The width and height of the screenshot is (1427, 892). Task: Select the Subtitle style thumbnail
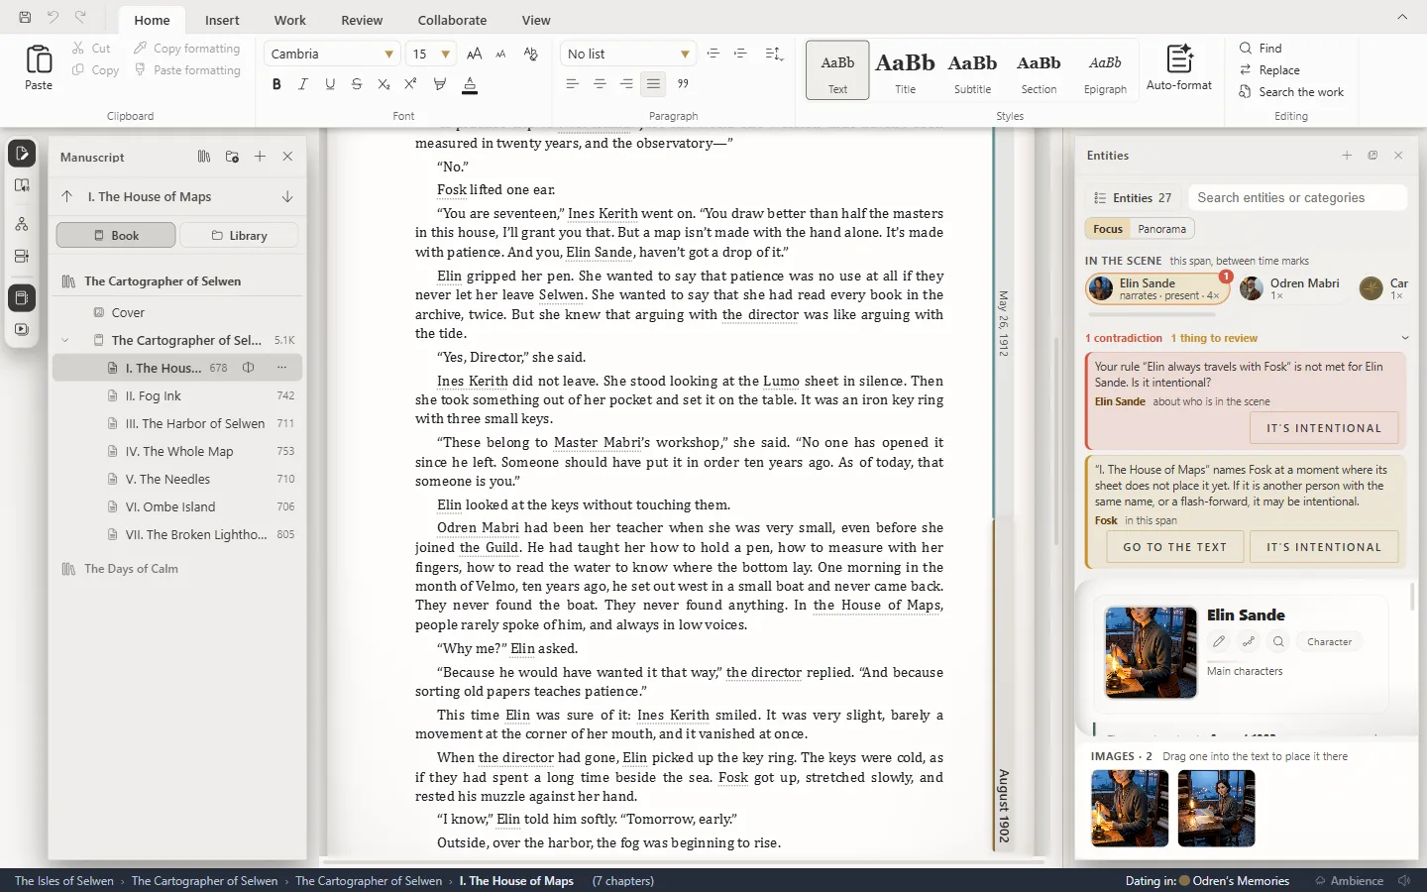[x=972, y=70]
